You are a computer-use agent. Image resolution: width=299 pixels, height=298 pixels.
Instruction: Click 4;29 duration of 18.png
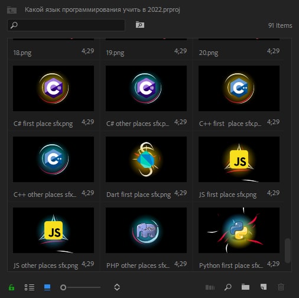click(88, 51)
